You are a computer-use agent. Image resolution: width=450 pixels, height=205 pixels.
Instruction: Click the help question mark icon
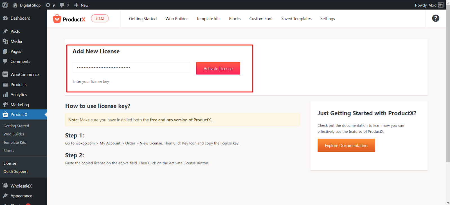point(436,18)
